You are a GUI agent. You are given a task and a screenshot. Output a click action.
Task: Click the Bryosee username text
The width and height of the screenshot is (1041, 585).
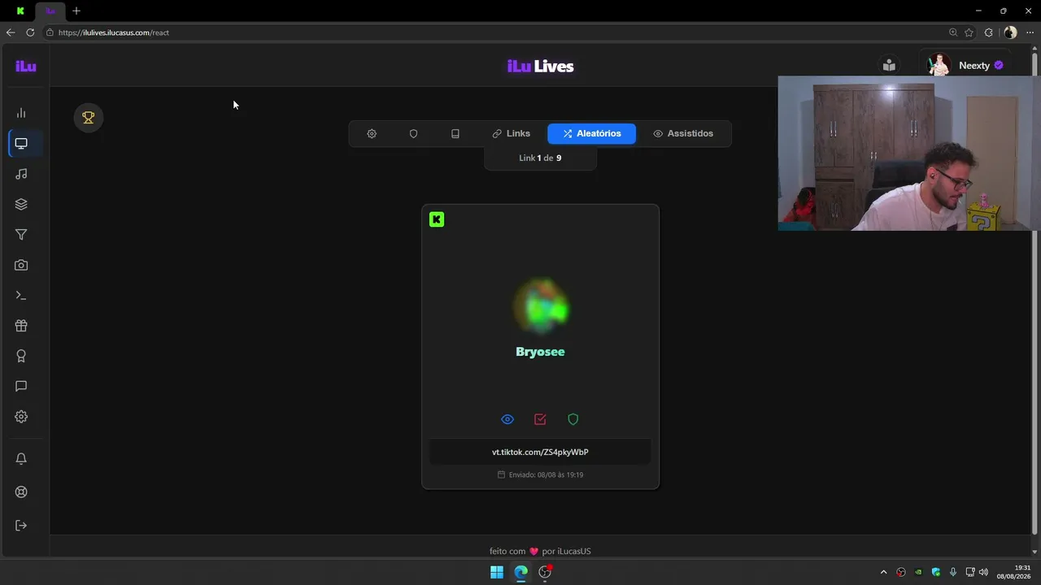pyautogui.click(x=540, y=352)
